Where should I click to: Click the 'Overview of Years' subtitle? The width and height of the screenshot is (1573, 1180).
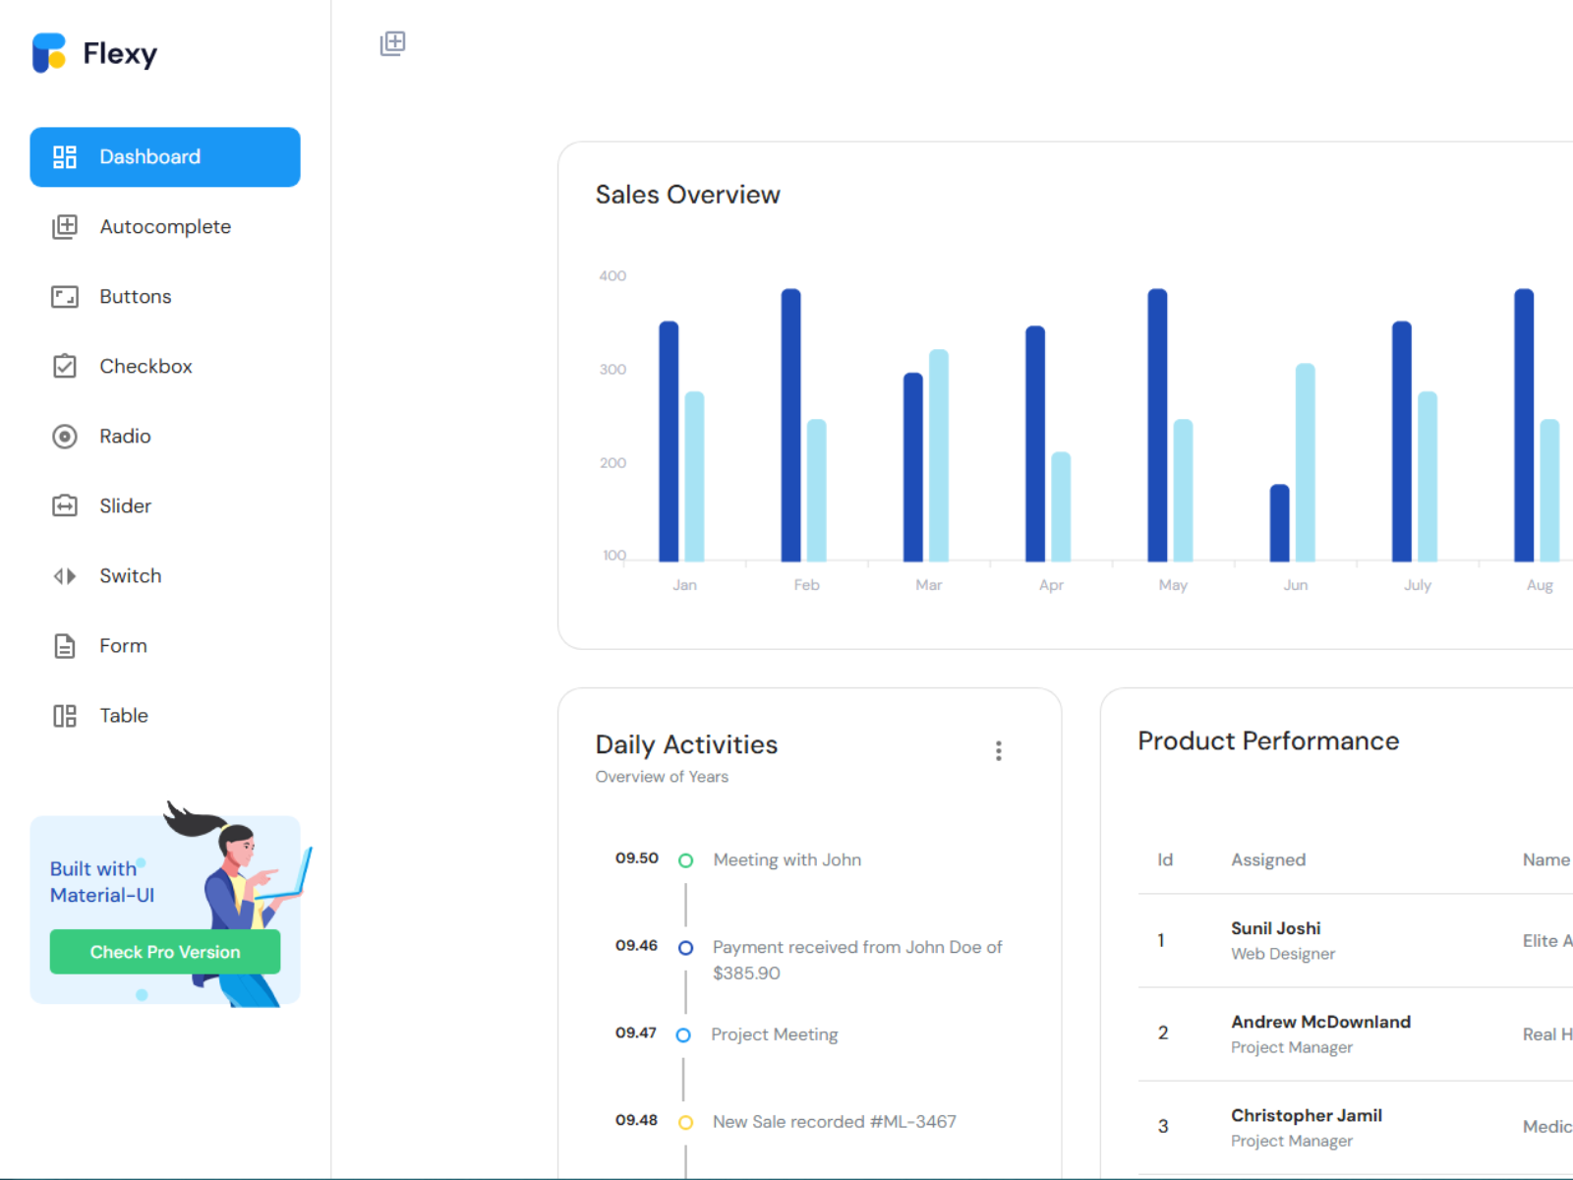[x=662, y=777]
